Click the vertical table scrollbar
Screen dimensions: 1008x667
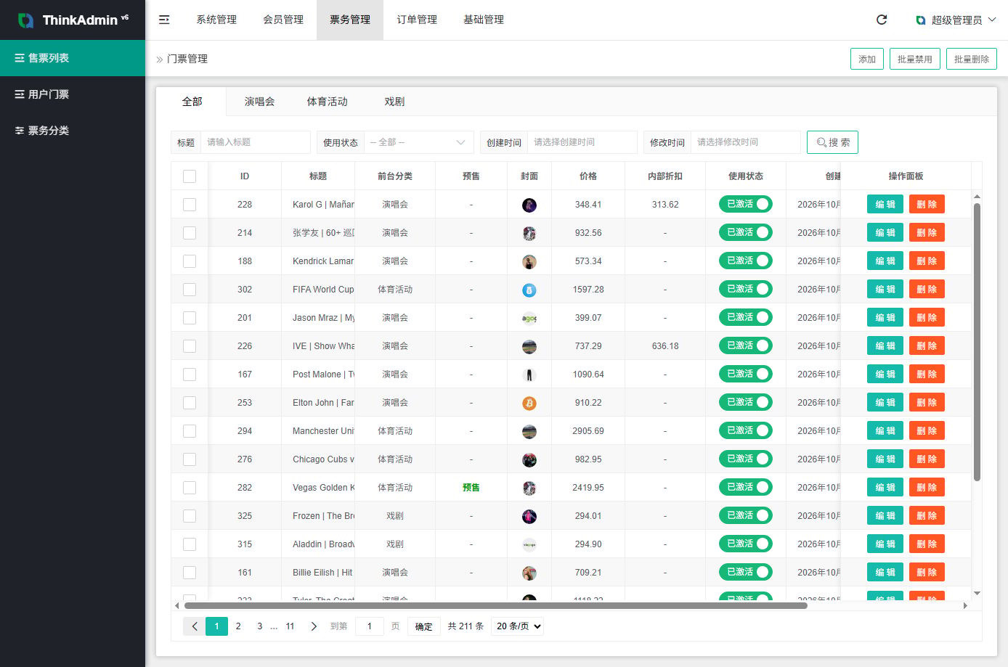tap(977, 342)
